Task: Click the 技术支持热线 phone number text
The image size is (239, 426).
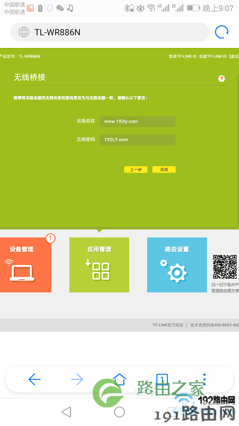Action: point(215,325)
